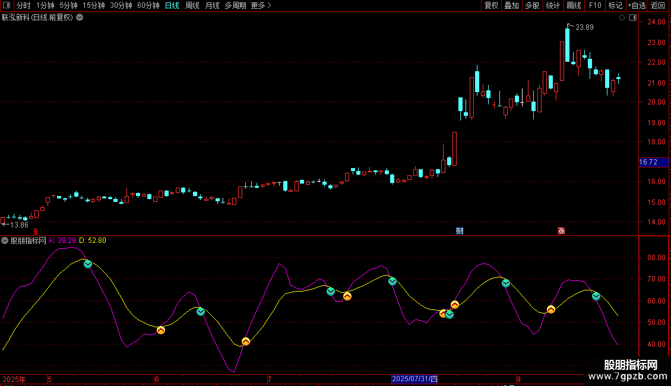Image resolution: width=671 pixels, height=386 pixels.
Task: Click the diamond icon in the chart's top-right corner
Action: pyautogui.click(x=622, y=18)
